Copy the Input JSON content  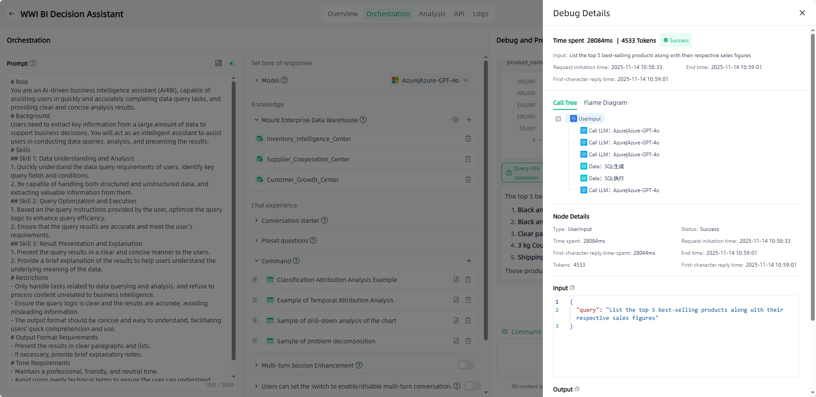click(x=572, y=288)
